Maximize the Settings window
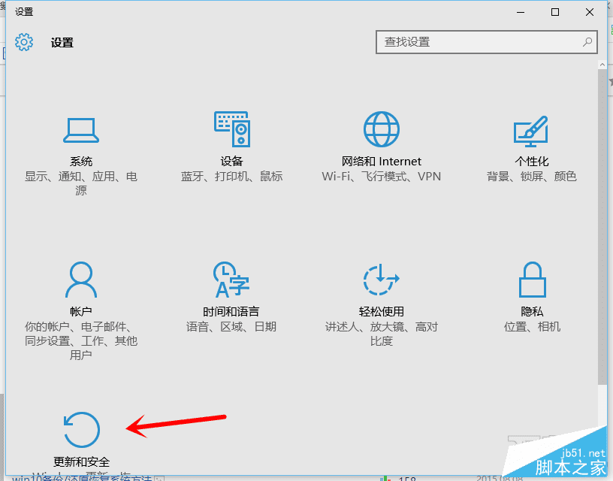Image resolution: width=613 pixels, height=481 pixels. 554,12
